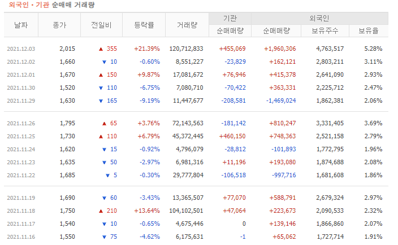Click closing price 2,015
This screenshot has height=245, width=398.
pos(67,49)
